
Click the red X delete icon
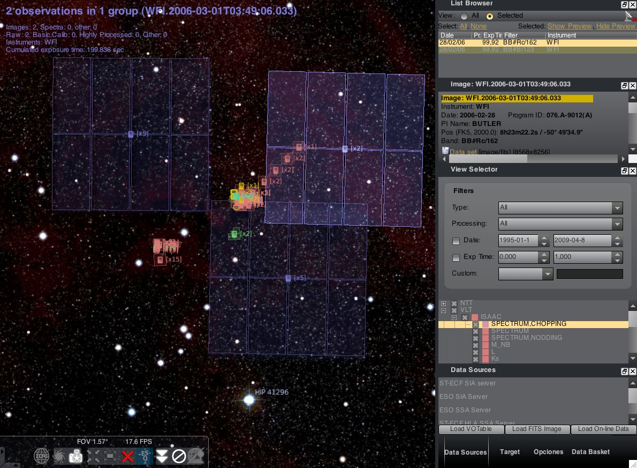click(128, 455)
